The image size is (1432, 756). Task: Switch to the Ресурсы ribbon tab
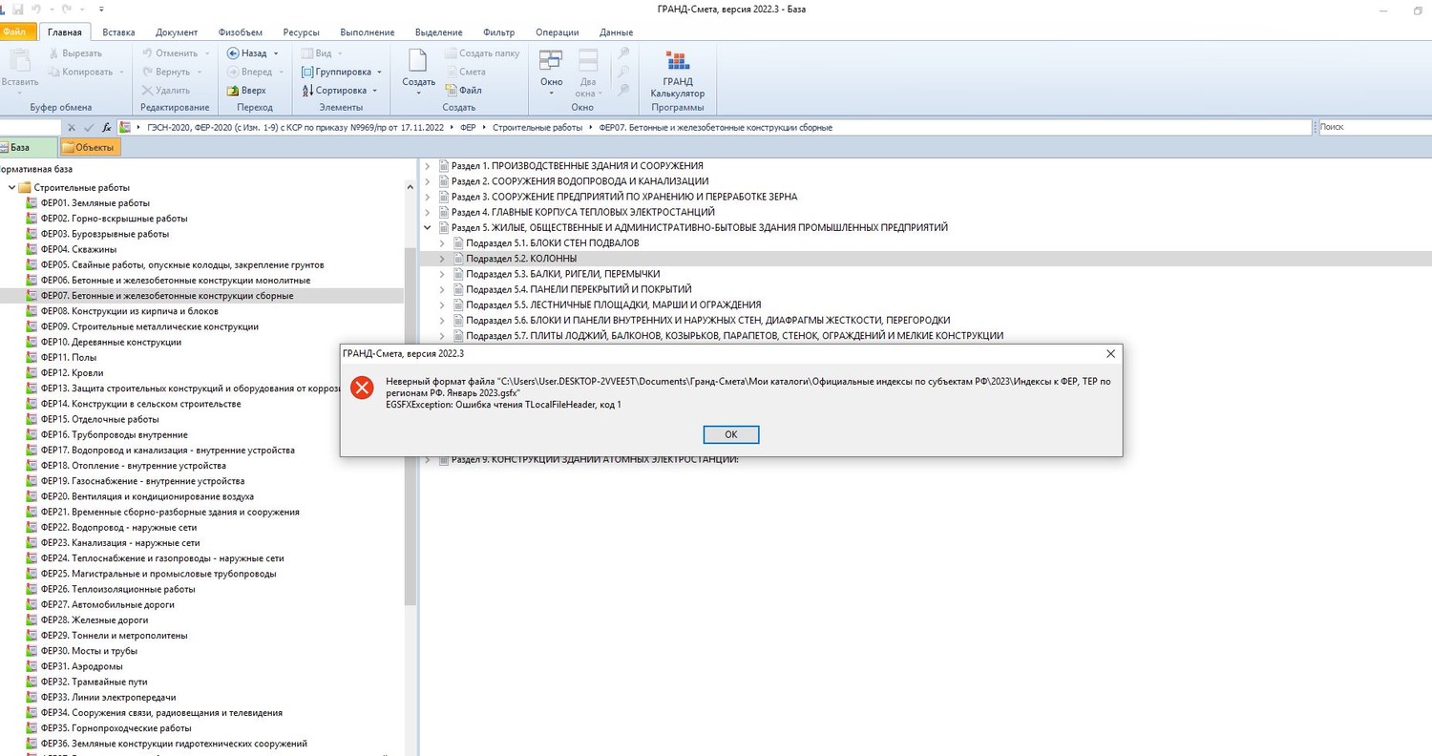pos(301,32)
